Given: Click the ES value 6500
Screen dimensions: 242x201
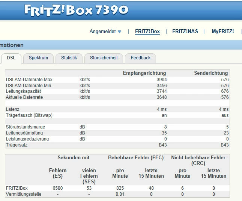Looking at the screenshot, I should point(58,188).
